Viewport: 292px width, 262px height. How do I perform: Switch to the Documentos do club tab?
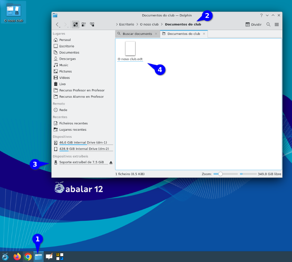point(184,34)
